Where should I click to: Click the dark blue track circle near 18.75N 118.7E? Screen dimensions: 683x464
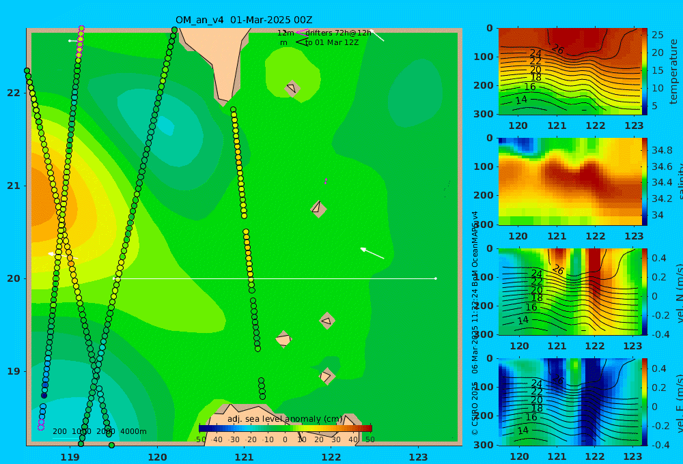click(x=44, y=395)
